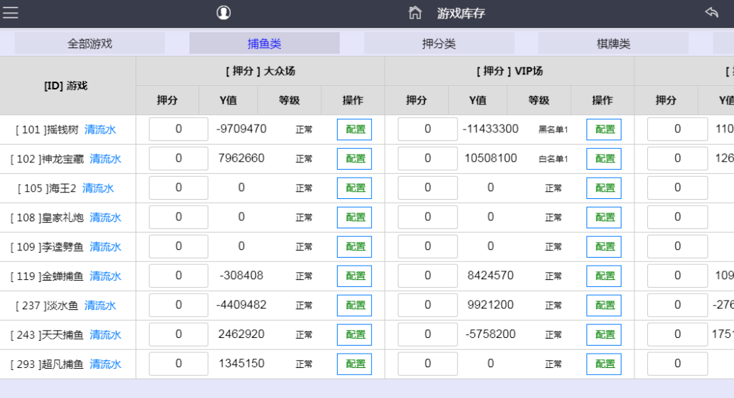Click the user profile icon
734x398 pixels.
click(x=224, y=13)
